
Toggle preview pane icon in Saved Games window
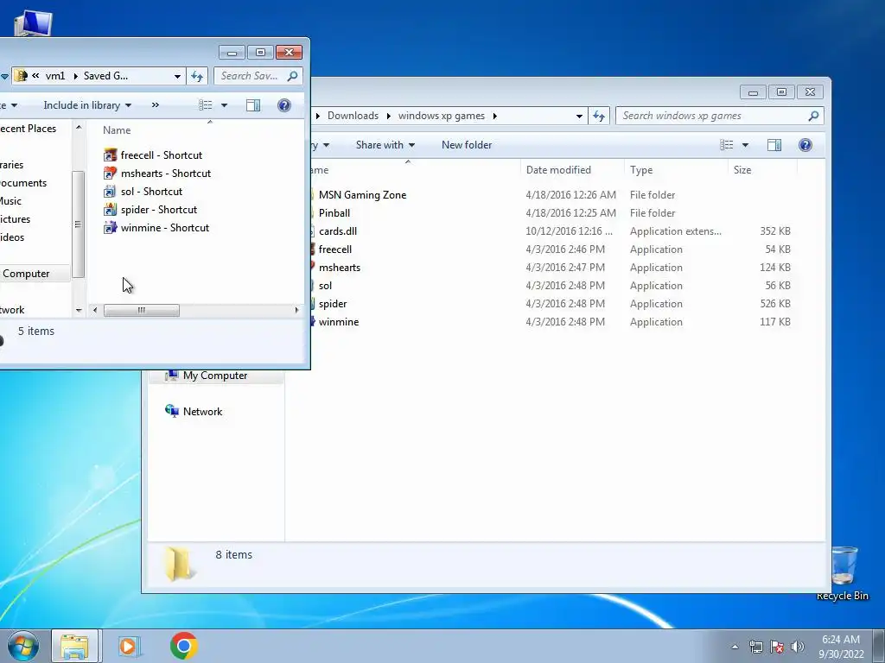click(253, 105)
